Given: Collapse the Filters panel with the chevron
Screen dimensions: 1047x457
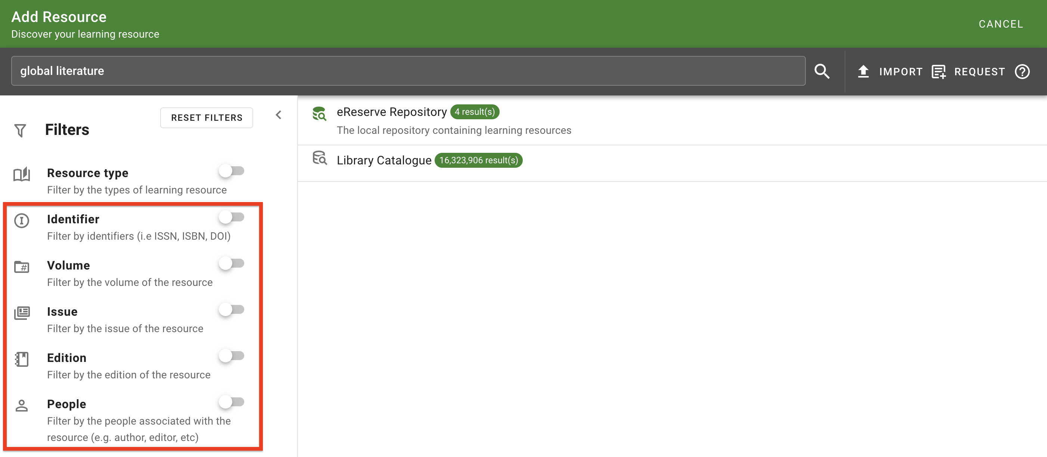Looking at the screenshot, I should (x=279, y=115).
